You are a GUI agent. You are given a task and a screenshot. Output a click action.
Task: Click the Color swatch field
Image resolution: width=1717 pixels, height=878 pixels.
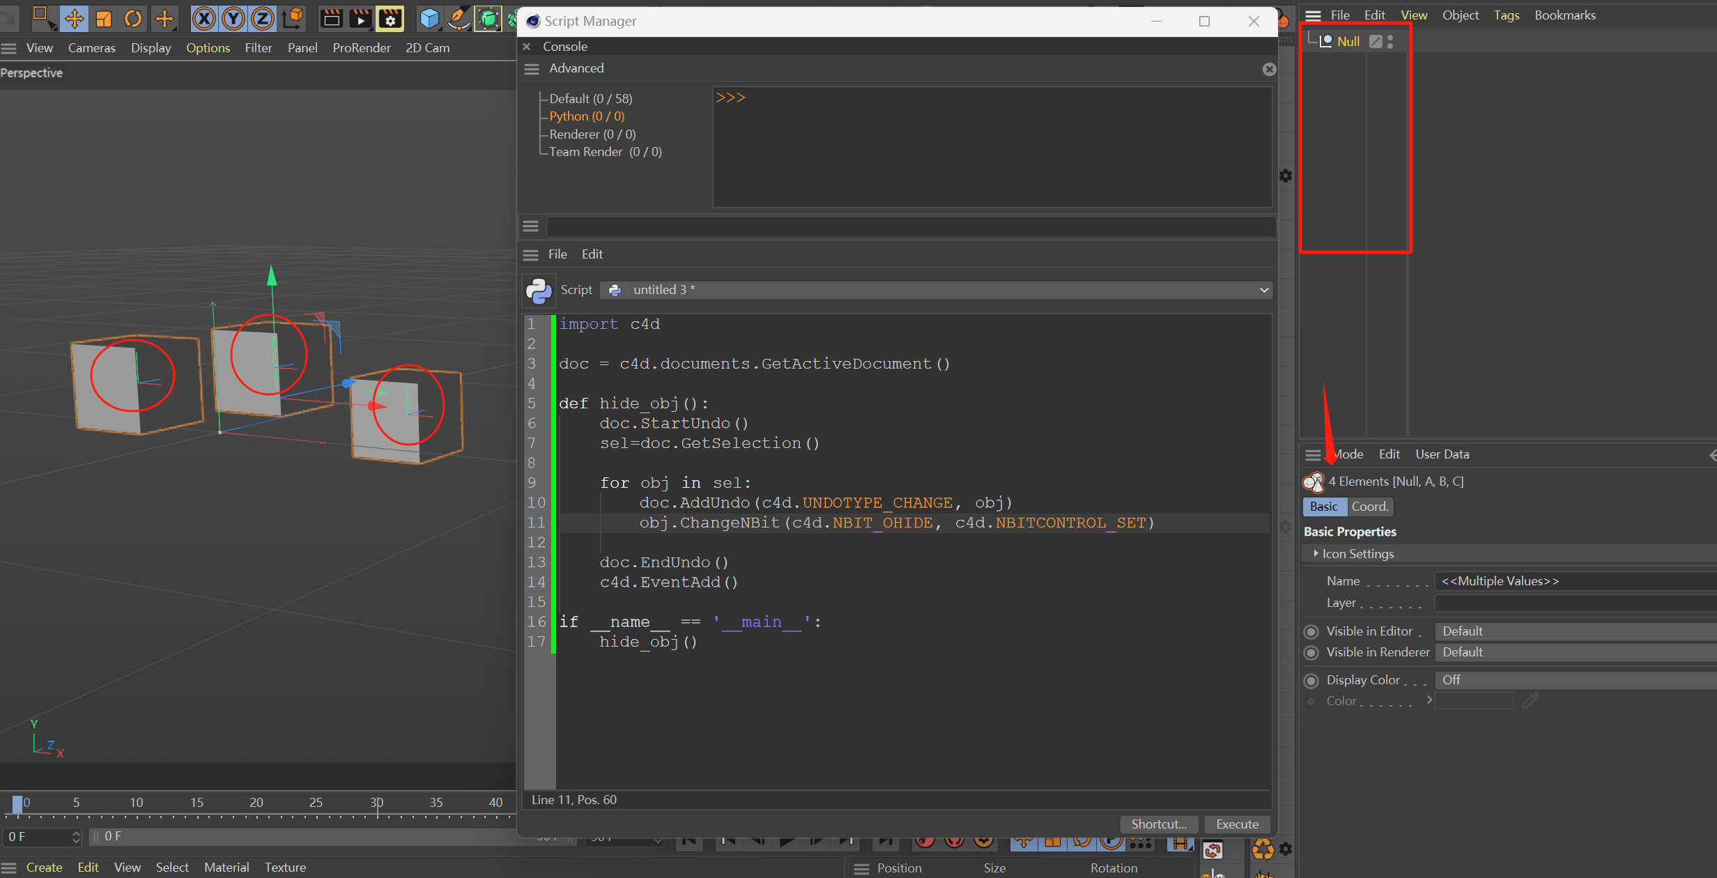(1474, 701)
